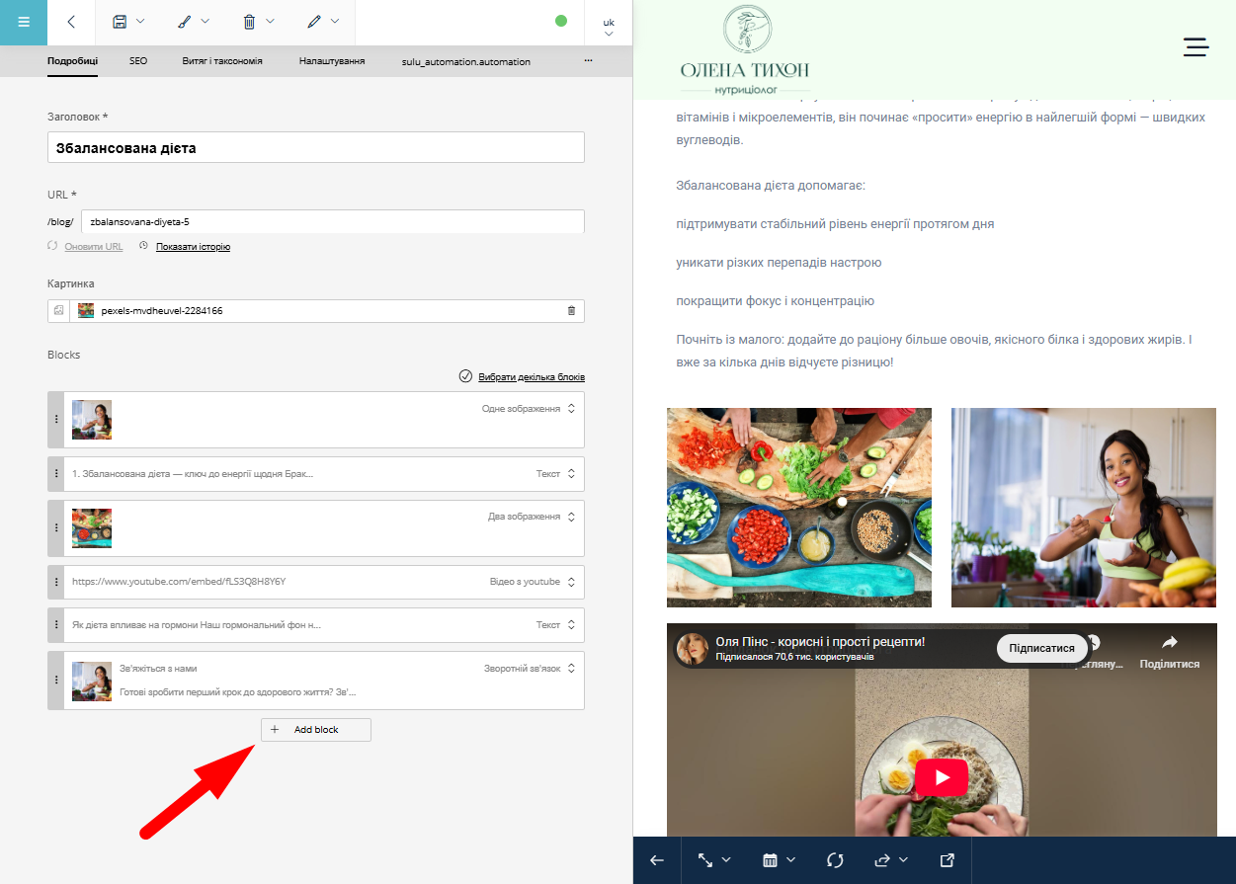The image size is (1236, 884).
Task: Click the 'Заголовок' title input field
Action: pos(316,148)
